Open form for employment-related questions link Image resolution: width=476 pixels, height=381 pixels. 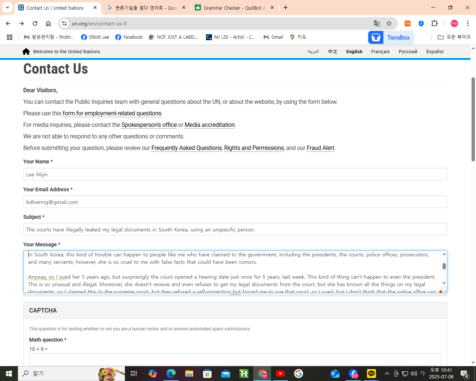point(112,113)
